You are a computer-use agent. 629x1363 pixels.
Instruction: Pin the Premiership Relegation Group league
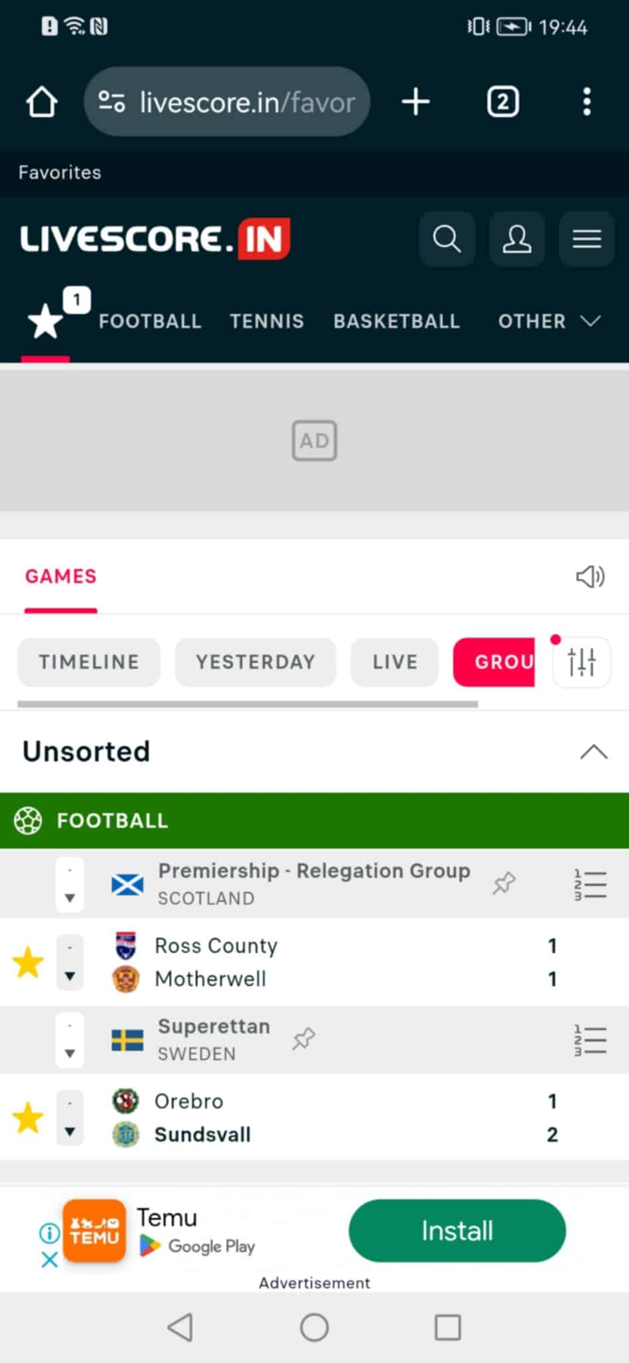tap(504, 883)
